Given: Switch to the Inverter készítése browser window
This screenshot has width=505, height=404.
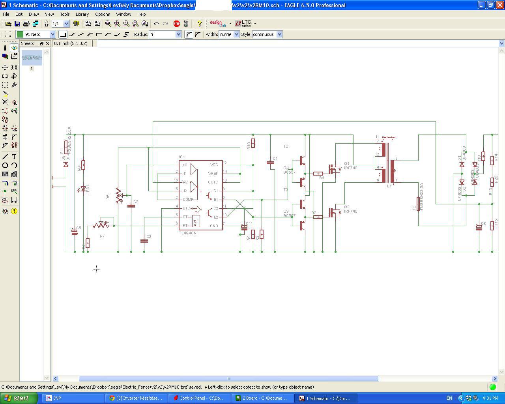Looking at the screenshot, I should 136,398.
